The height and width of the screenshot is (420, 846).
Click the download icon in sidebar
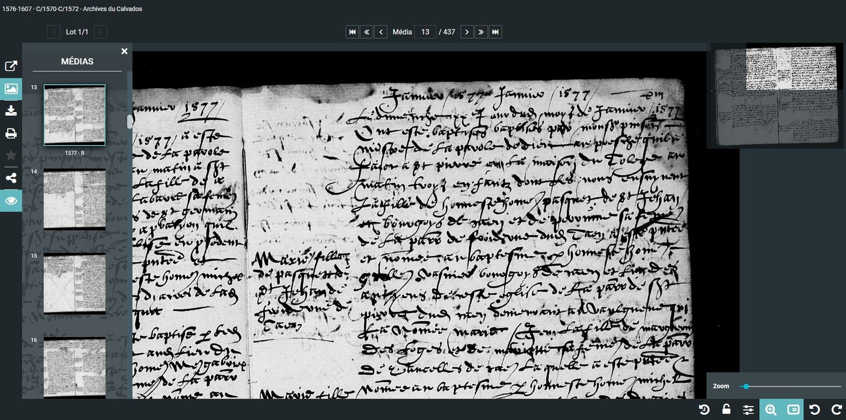(x=11, y=111)
